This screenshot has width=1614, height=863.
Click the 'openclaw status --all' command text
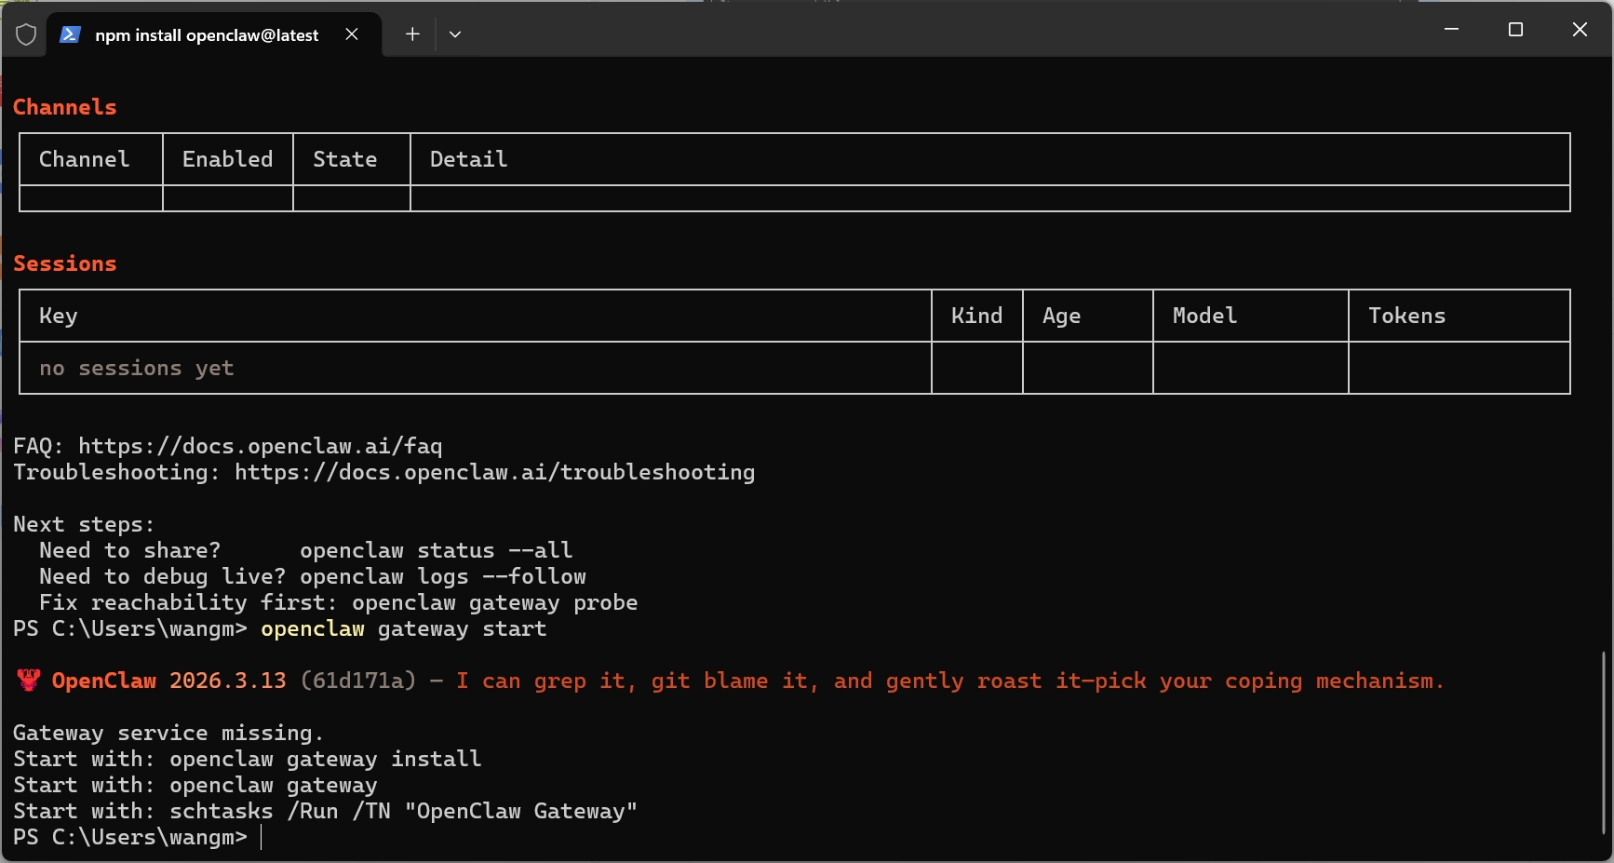tap(436, 550)
